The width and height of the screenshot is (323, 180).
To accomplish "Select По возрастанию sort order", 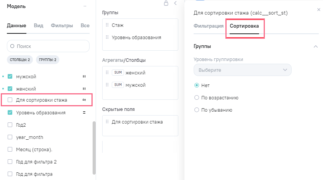I will point(197,97).
